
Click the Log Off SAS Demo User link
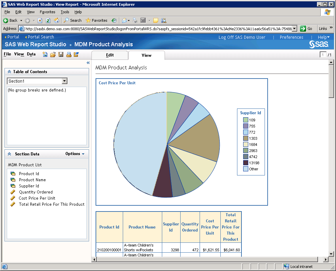coord(242,37)
